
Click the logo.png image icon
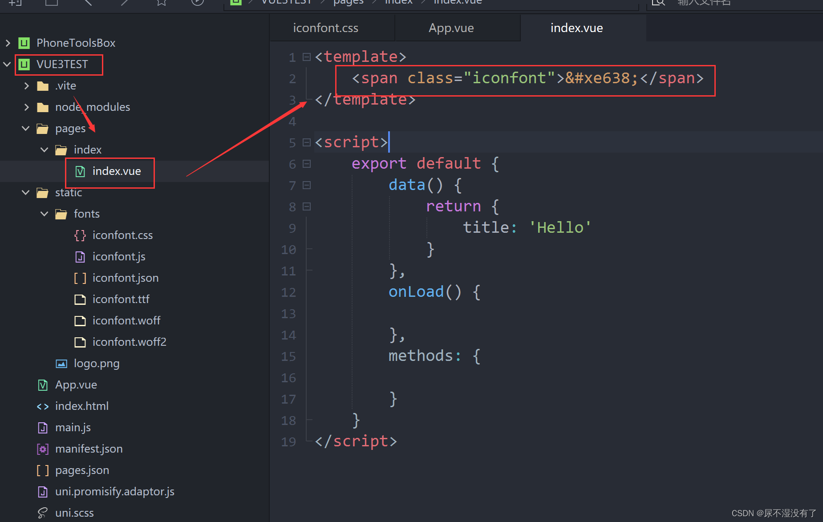click(61, 364)
